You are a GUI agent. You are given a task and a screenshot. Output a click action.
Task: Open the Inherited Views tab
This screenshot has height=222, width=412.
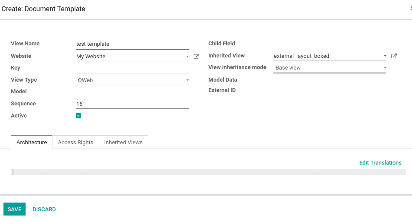pos(123,142)
